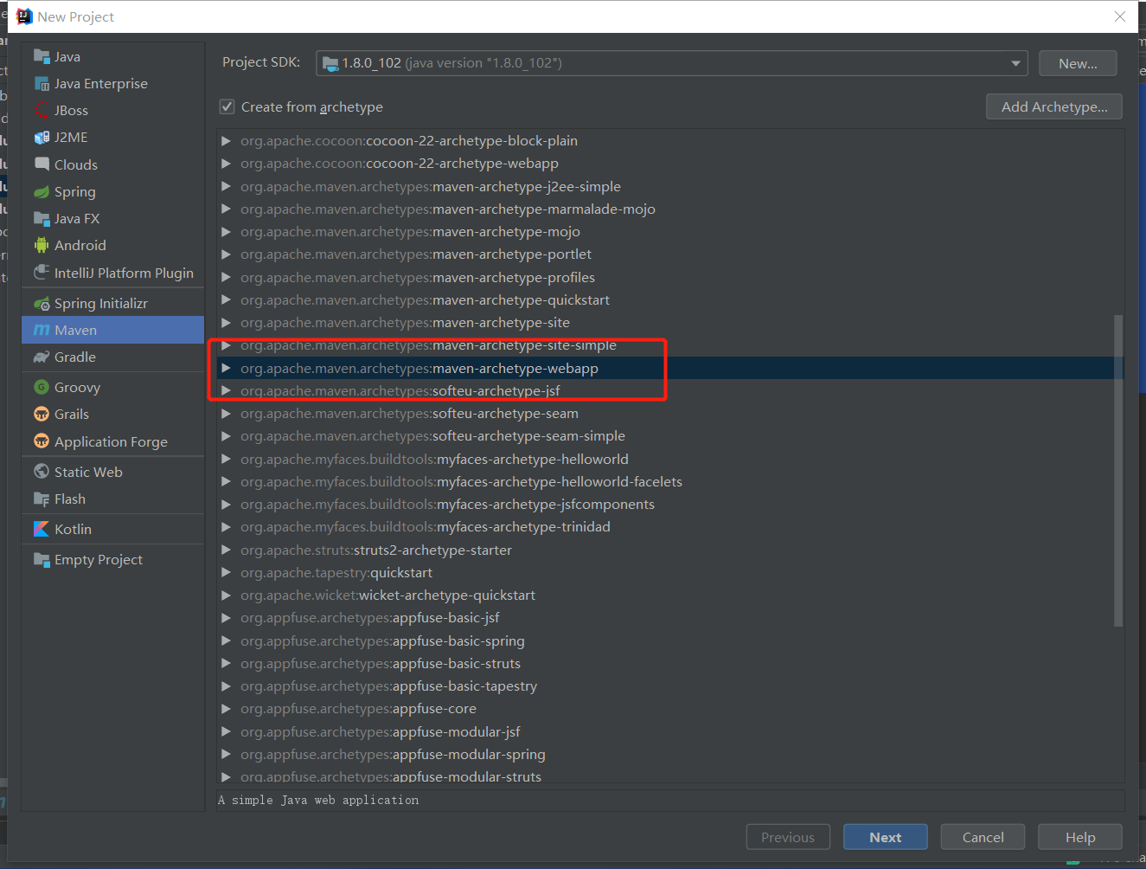This screenshot has height=869, width=1146.
Task: Expand the maven-archetype-quickstart entry arrow
Action: (x=227, y=300)
